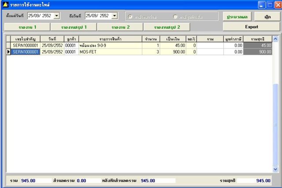Open the รายงาน 1 report
Image resolution: width=282 pixels, height=188 pixels.
tap(27, 27)
